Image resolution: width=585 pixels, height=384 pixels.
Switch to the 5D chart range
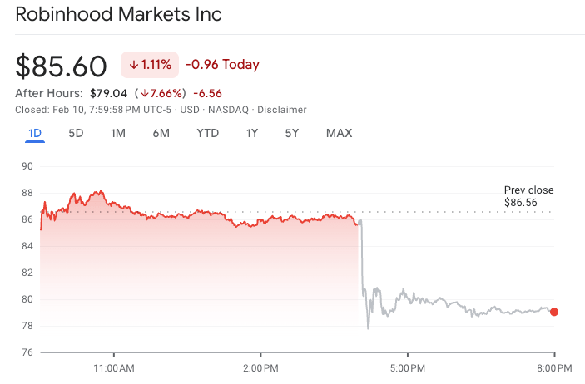click(76, 133)
